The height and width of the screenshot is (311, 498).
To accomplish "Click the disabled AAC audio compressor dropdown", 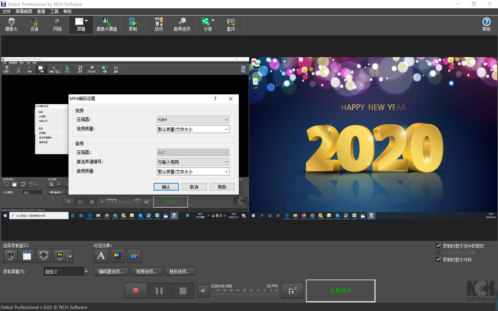I will (193, 152).
